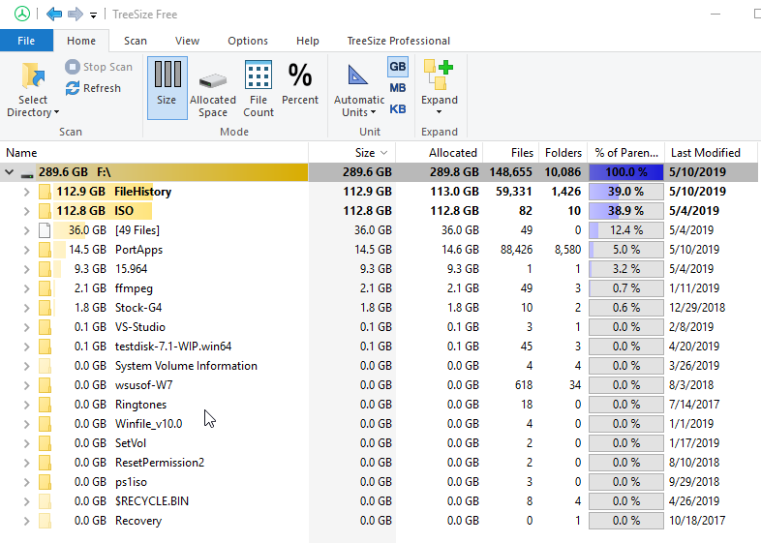Open the File menu

click(26, 41)
